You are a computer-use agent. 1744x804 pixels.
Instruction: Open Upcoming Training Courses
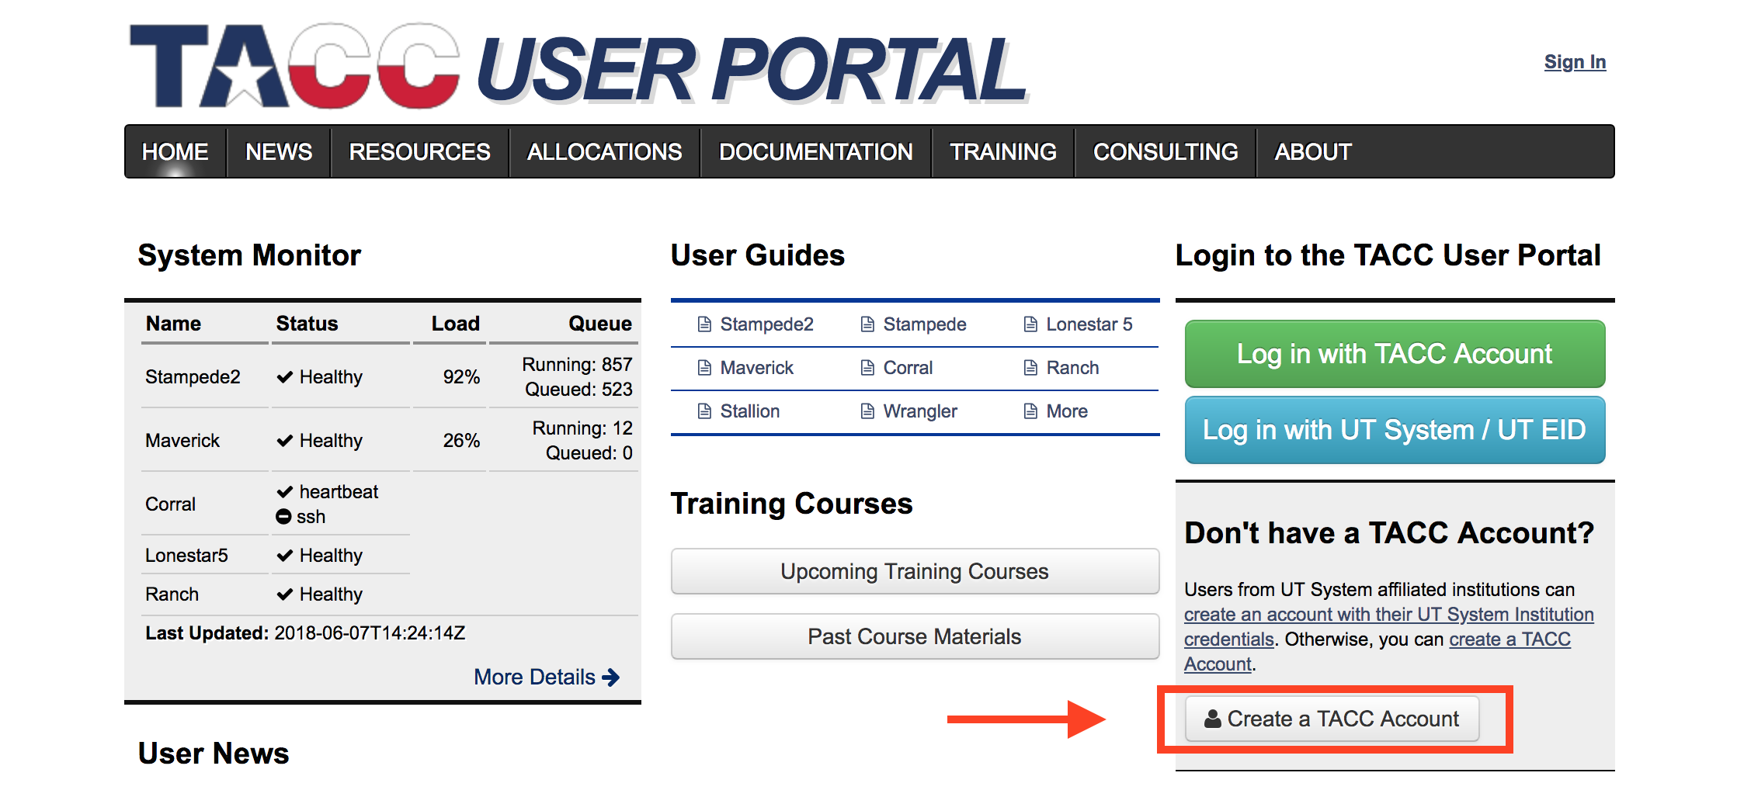(x=915, y=571)
